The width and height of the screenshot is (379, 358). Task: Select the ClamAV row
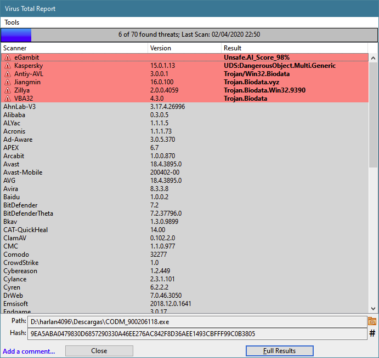click(x=185, y=238)
